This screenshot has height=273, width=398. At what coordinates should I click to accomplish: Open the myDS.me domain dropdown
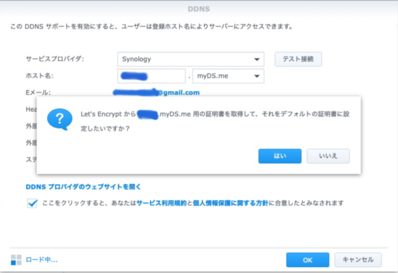click(228, 76)
